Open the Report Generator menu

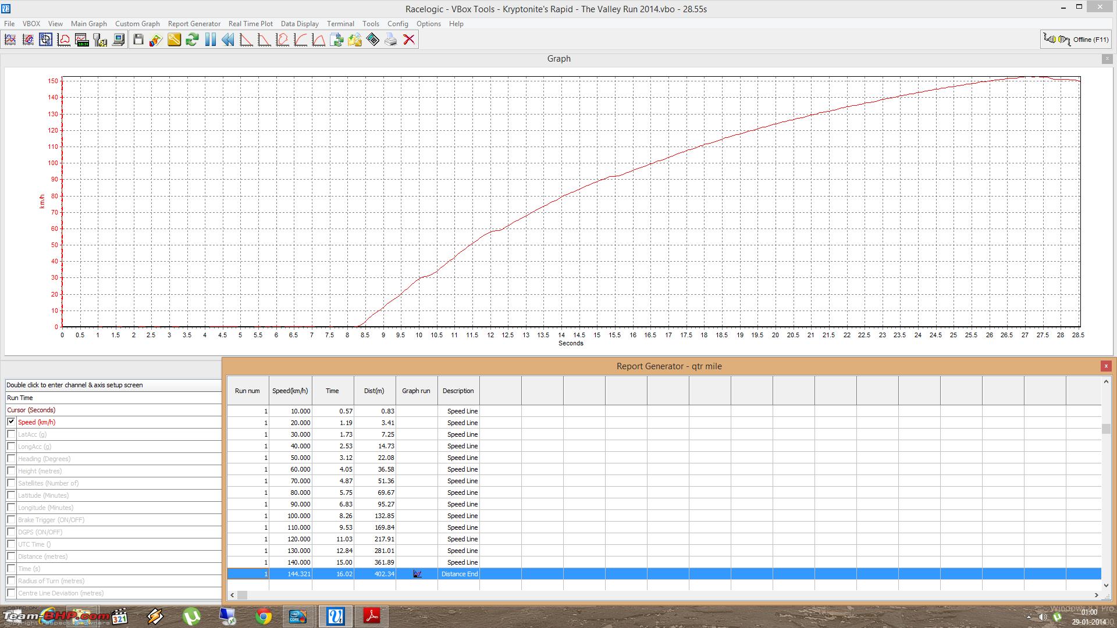[x=194, y=24]
